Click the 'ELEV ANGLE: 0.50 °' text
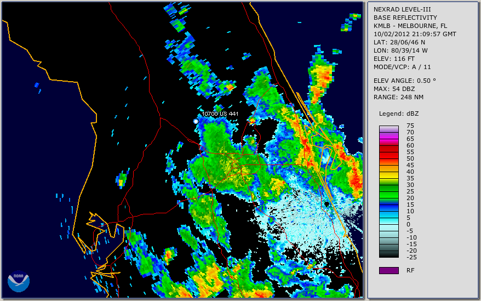This screenshot has width=481, height=301. (x=405, y=81)
